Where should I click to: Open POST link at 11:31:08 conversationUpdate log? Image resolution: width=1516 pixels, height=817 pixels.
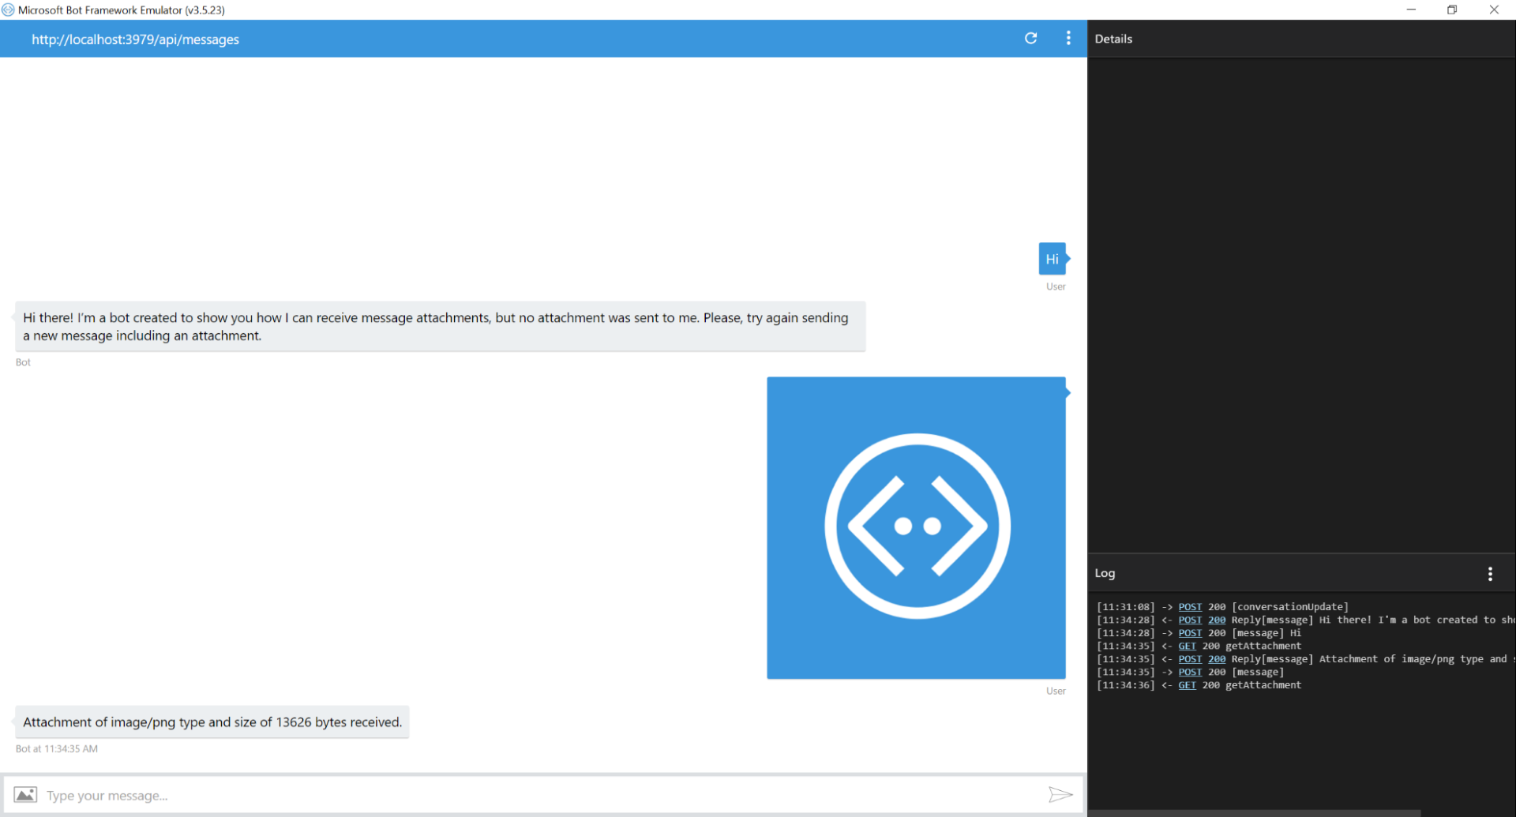pos(1190,607)
